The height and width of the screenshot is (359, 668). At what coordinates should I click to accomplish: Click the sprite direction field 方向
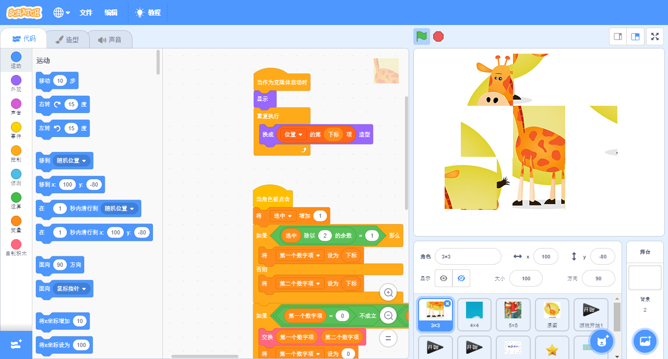click(599, 278)
